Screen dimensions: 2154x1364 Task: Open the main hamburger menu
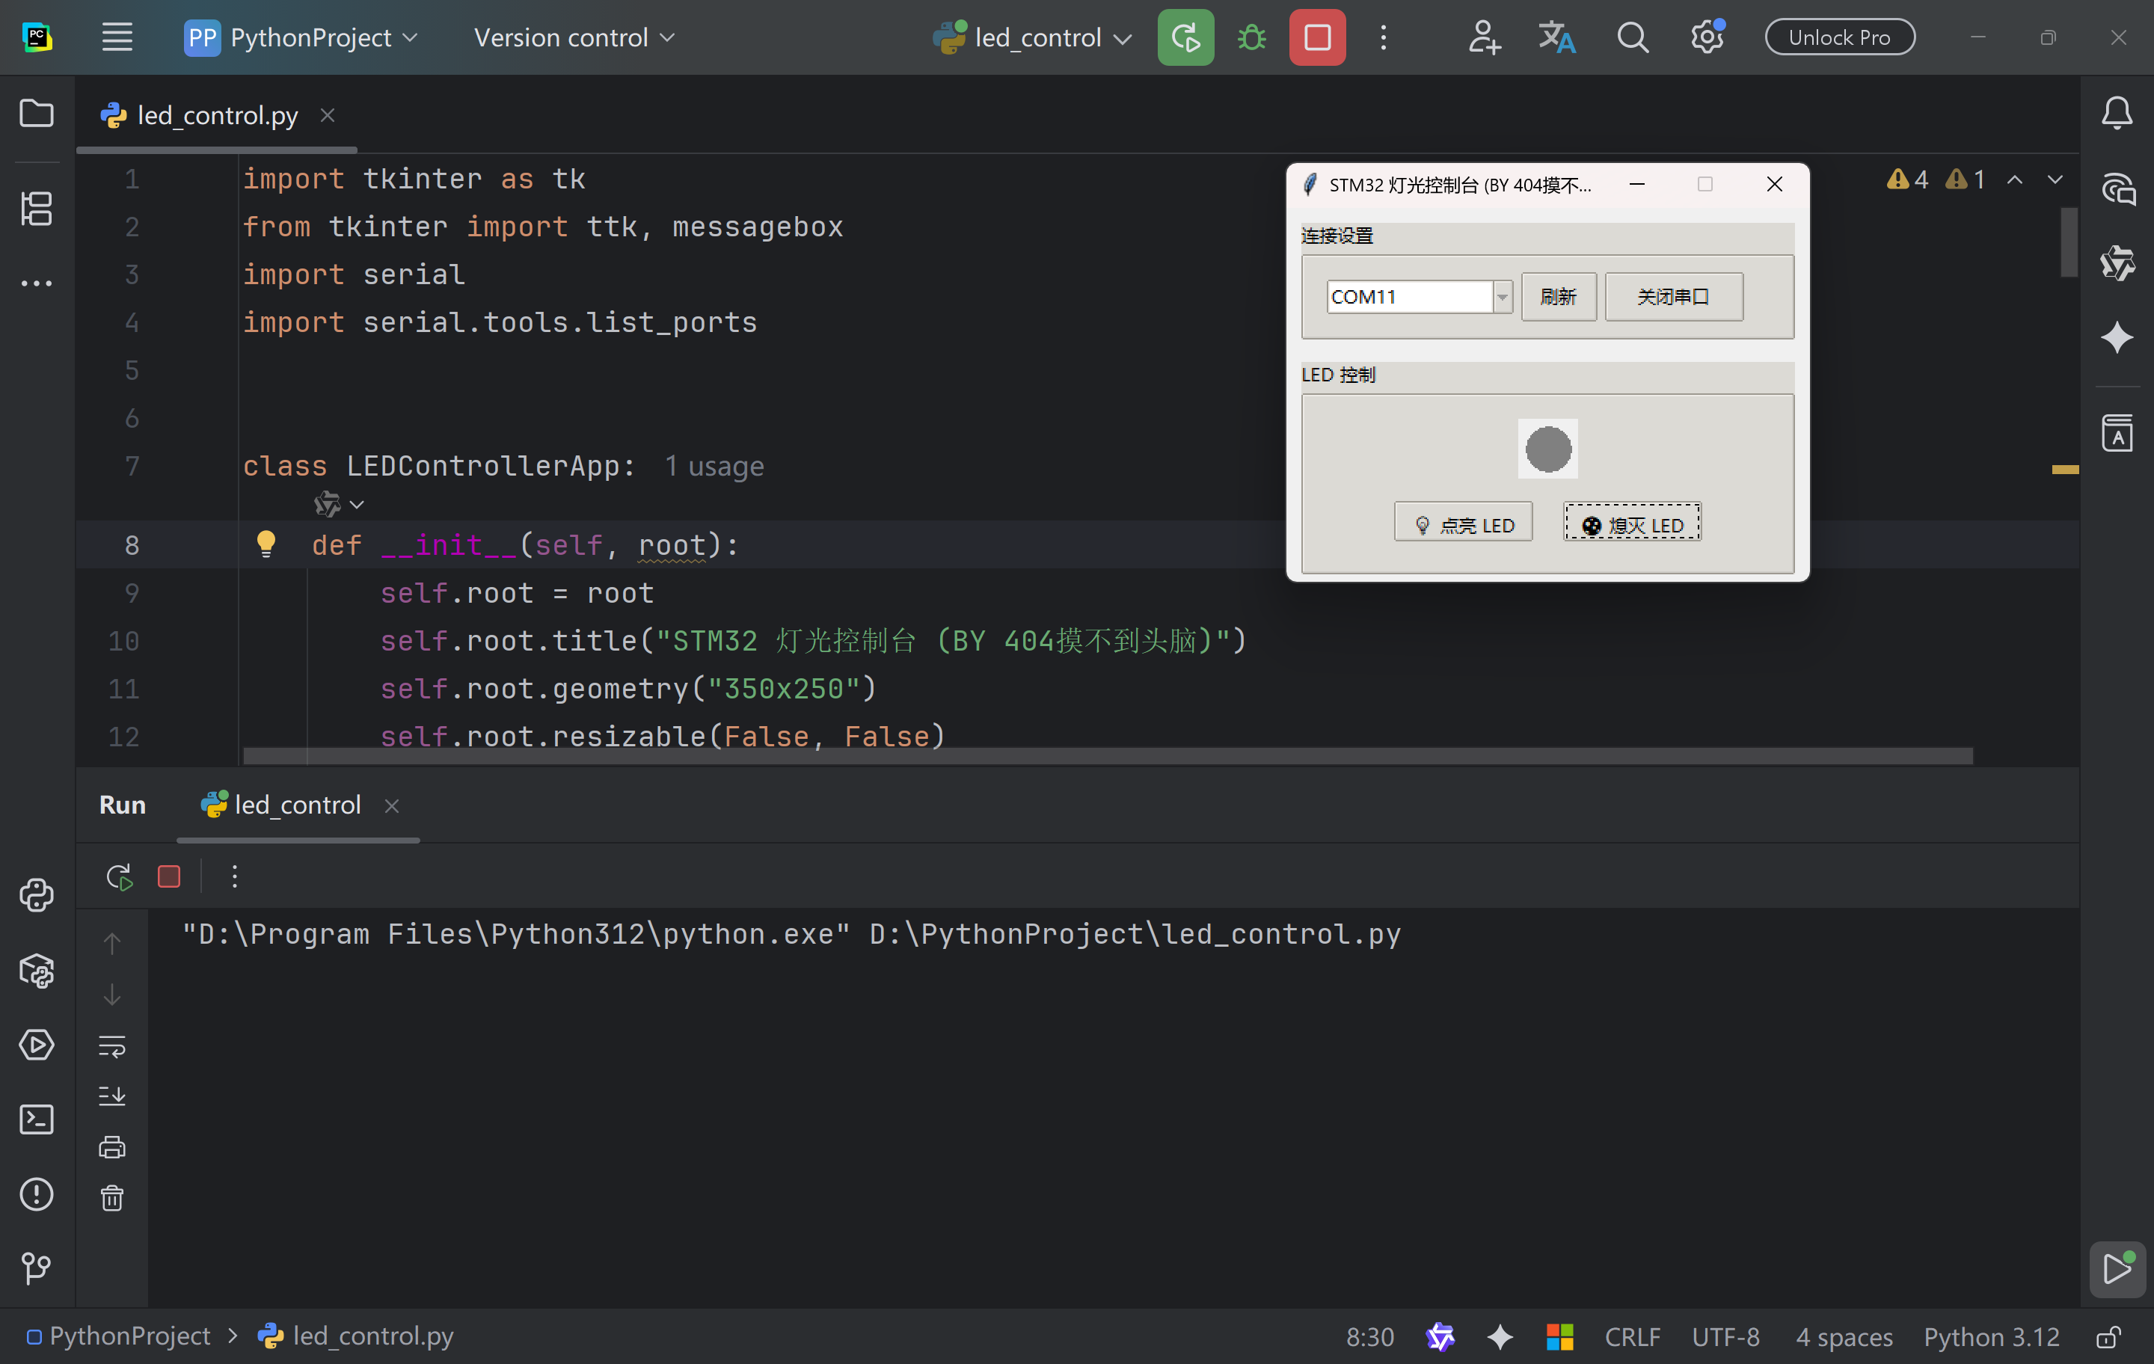coord(117,37)
